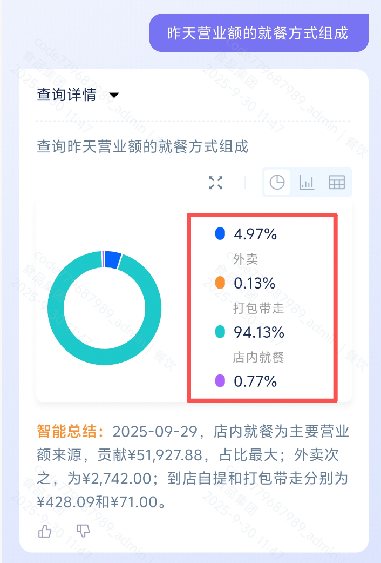381x563 pixels.
Task: Click the small blue donut segment
Action: [x=112, y=260]
